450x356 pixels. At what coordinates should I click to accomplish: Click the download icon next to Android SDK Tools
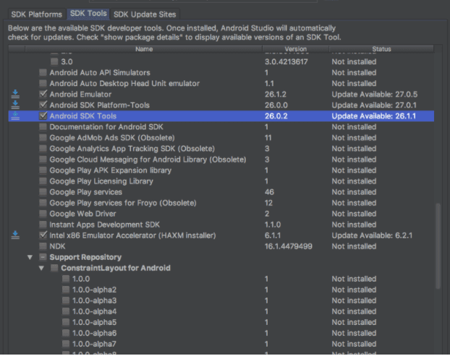[x=16, y=116]
